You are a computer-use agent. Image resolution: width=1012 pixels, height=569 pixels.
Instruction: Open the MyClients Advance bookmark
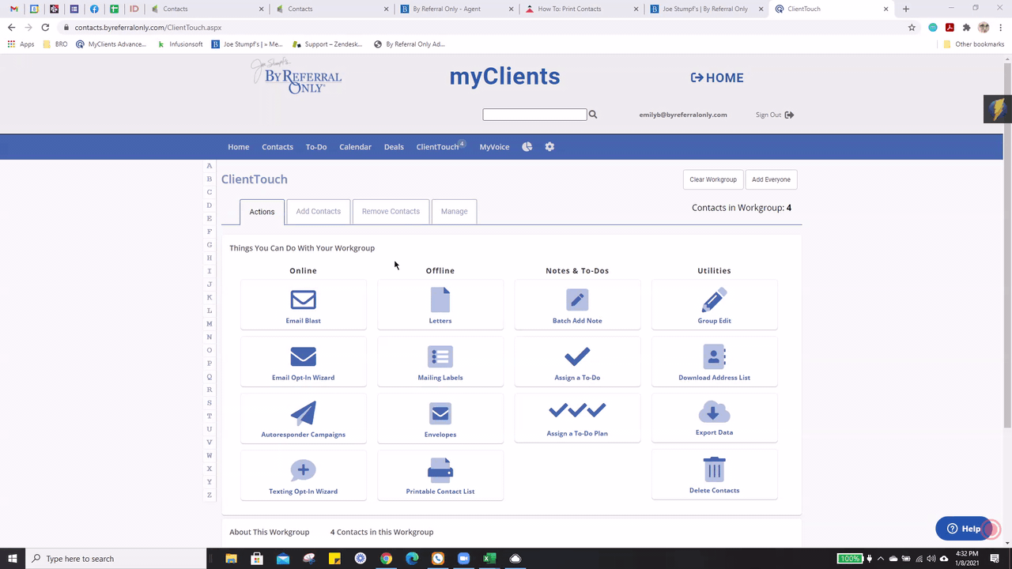[111, 44]
